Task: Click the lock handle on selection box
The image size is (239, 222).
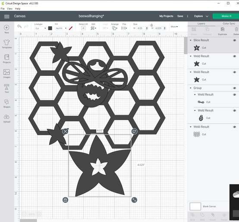Action: [x=65, y=200]
